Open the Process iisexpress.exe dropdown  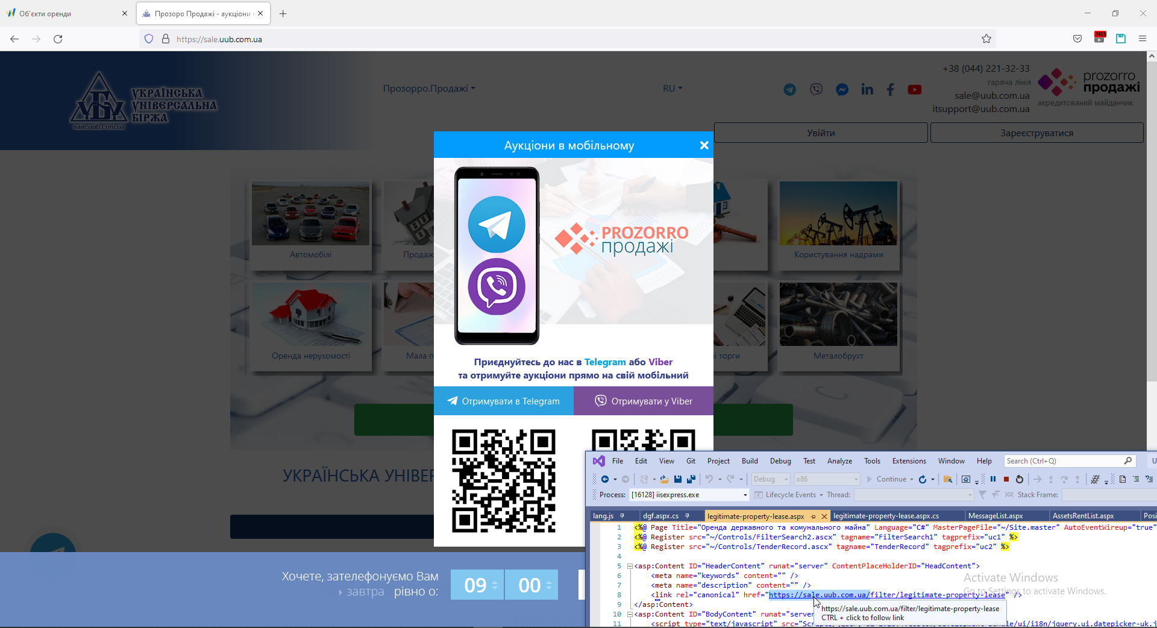(x=689, y=495)
